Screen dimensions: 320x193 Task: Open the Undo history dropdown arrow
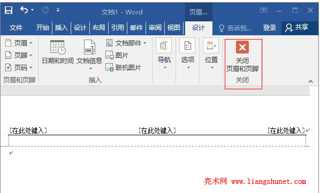click(32, 10)
